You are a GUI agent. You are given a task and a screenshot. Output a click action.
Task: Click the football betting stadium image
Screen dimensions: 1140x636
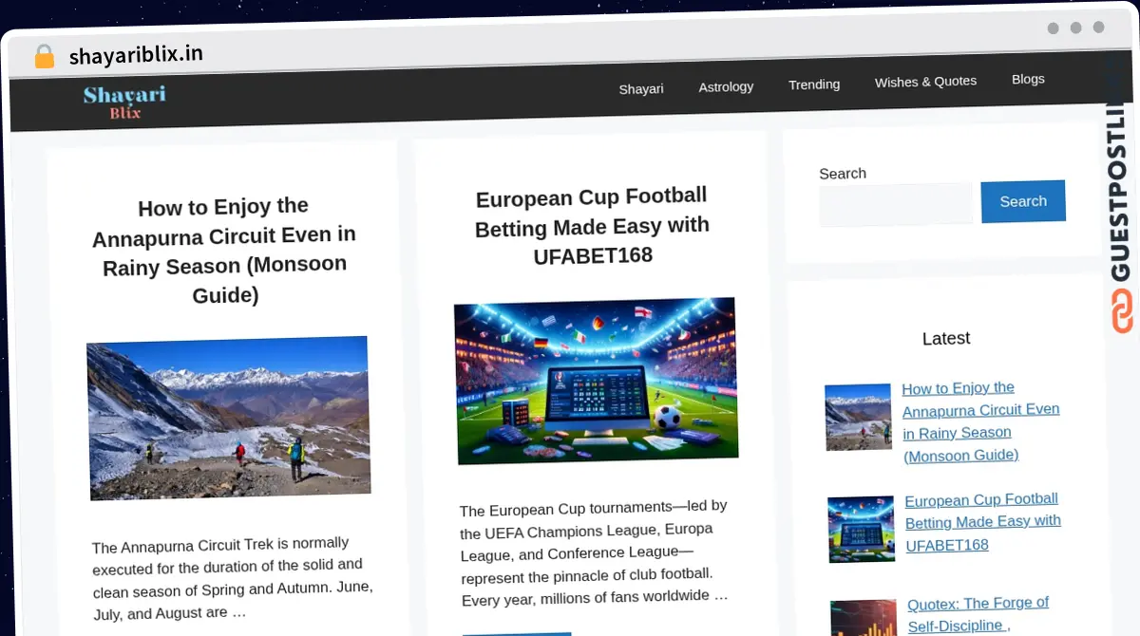(597, 381)
